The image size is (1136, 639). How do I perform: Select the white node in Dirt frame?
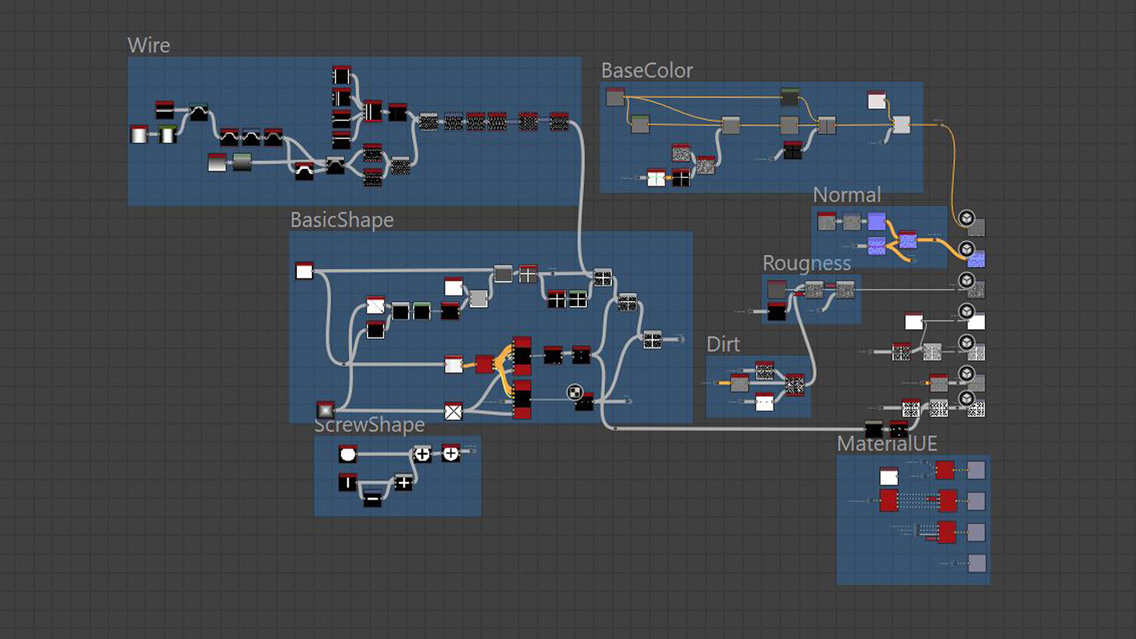click(765, 401)
